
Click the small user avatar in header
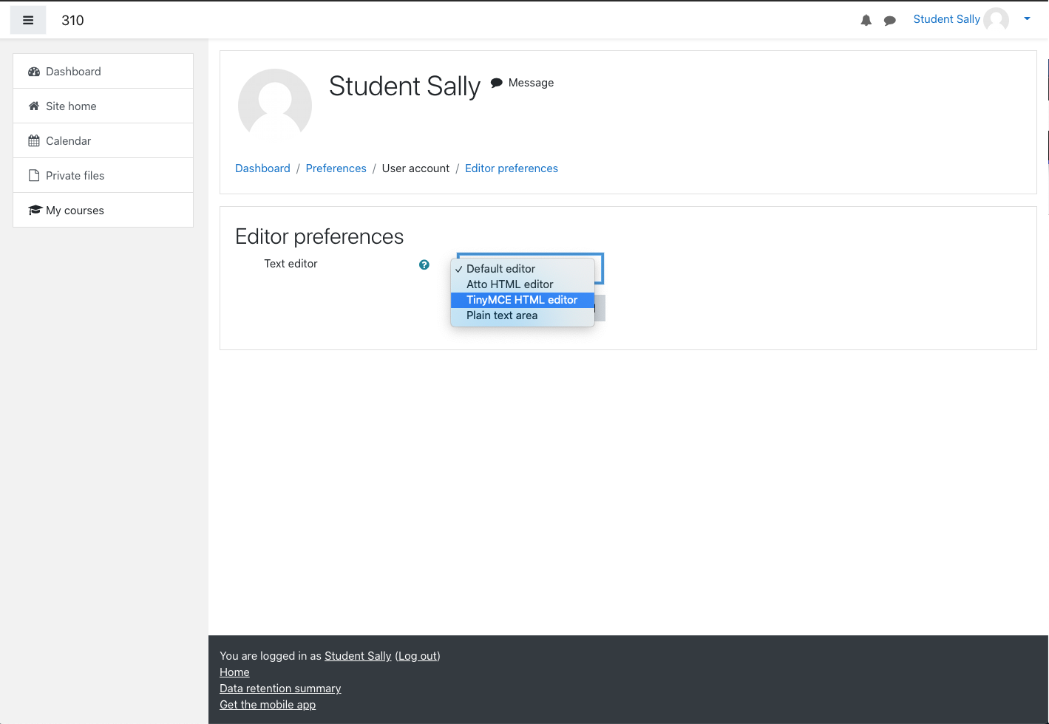point(997,20)
